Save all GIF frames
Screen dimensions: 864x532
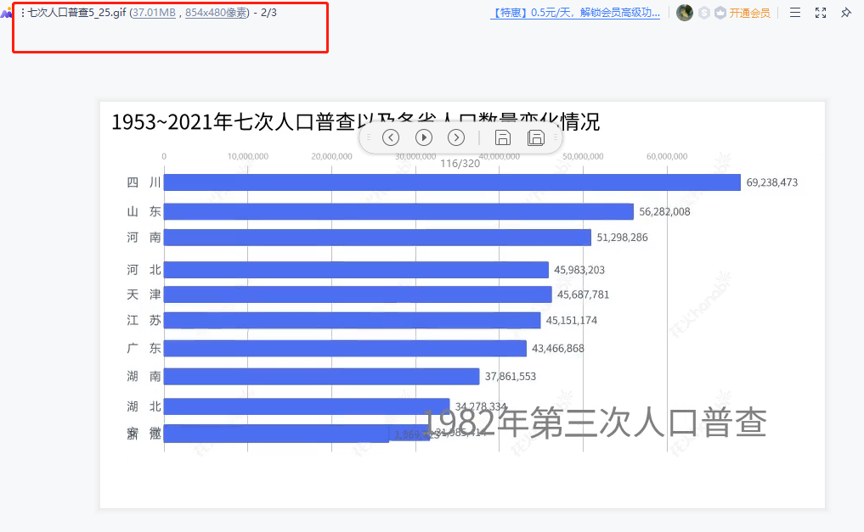535,137
